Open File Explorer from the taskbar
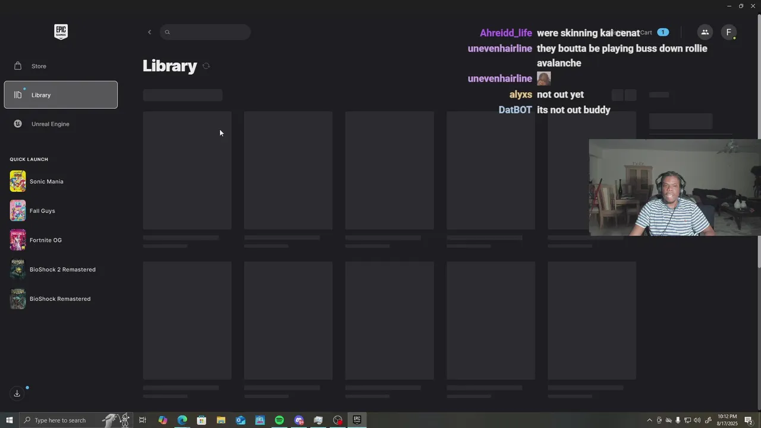Viewport: 761px width, 428px height. [x=221, y=420]
